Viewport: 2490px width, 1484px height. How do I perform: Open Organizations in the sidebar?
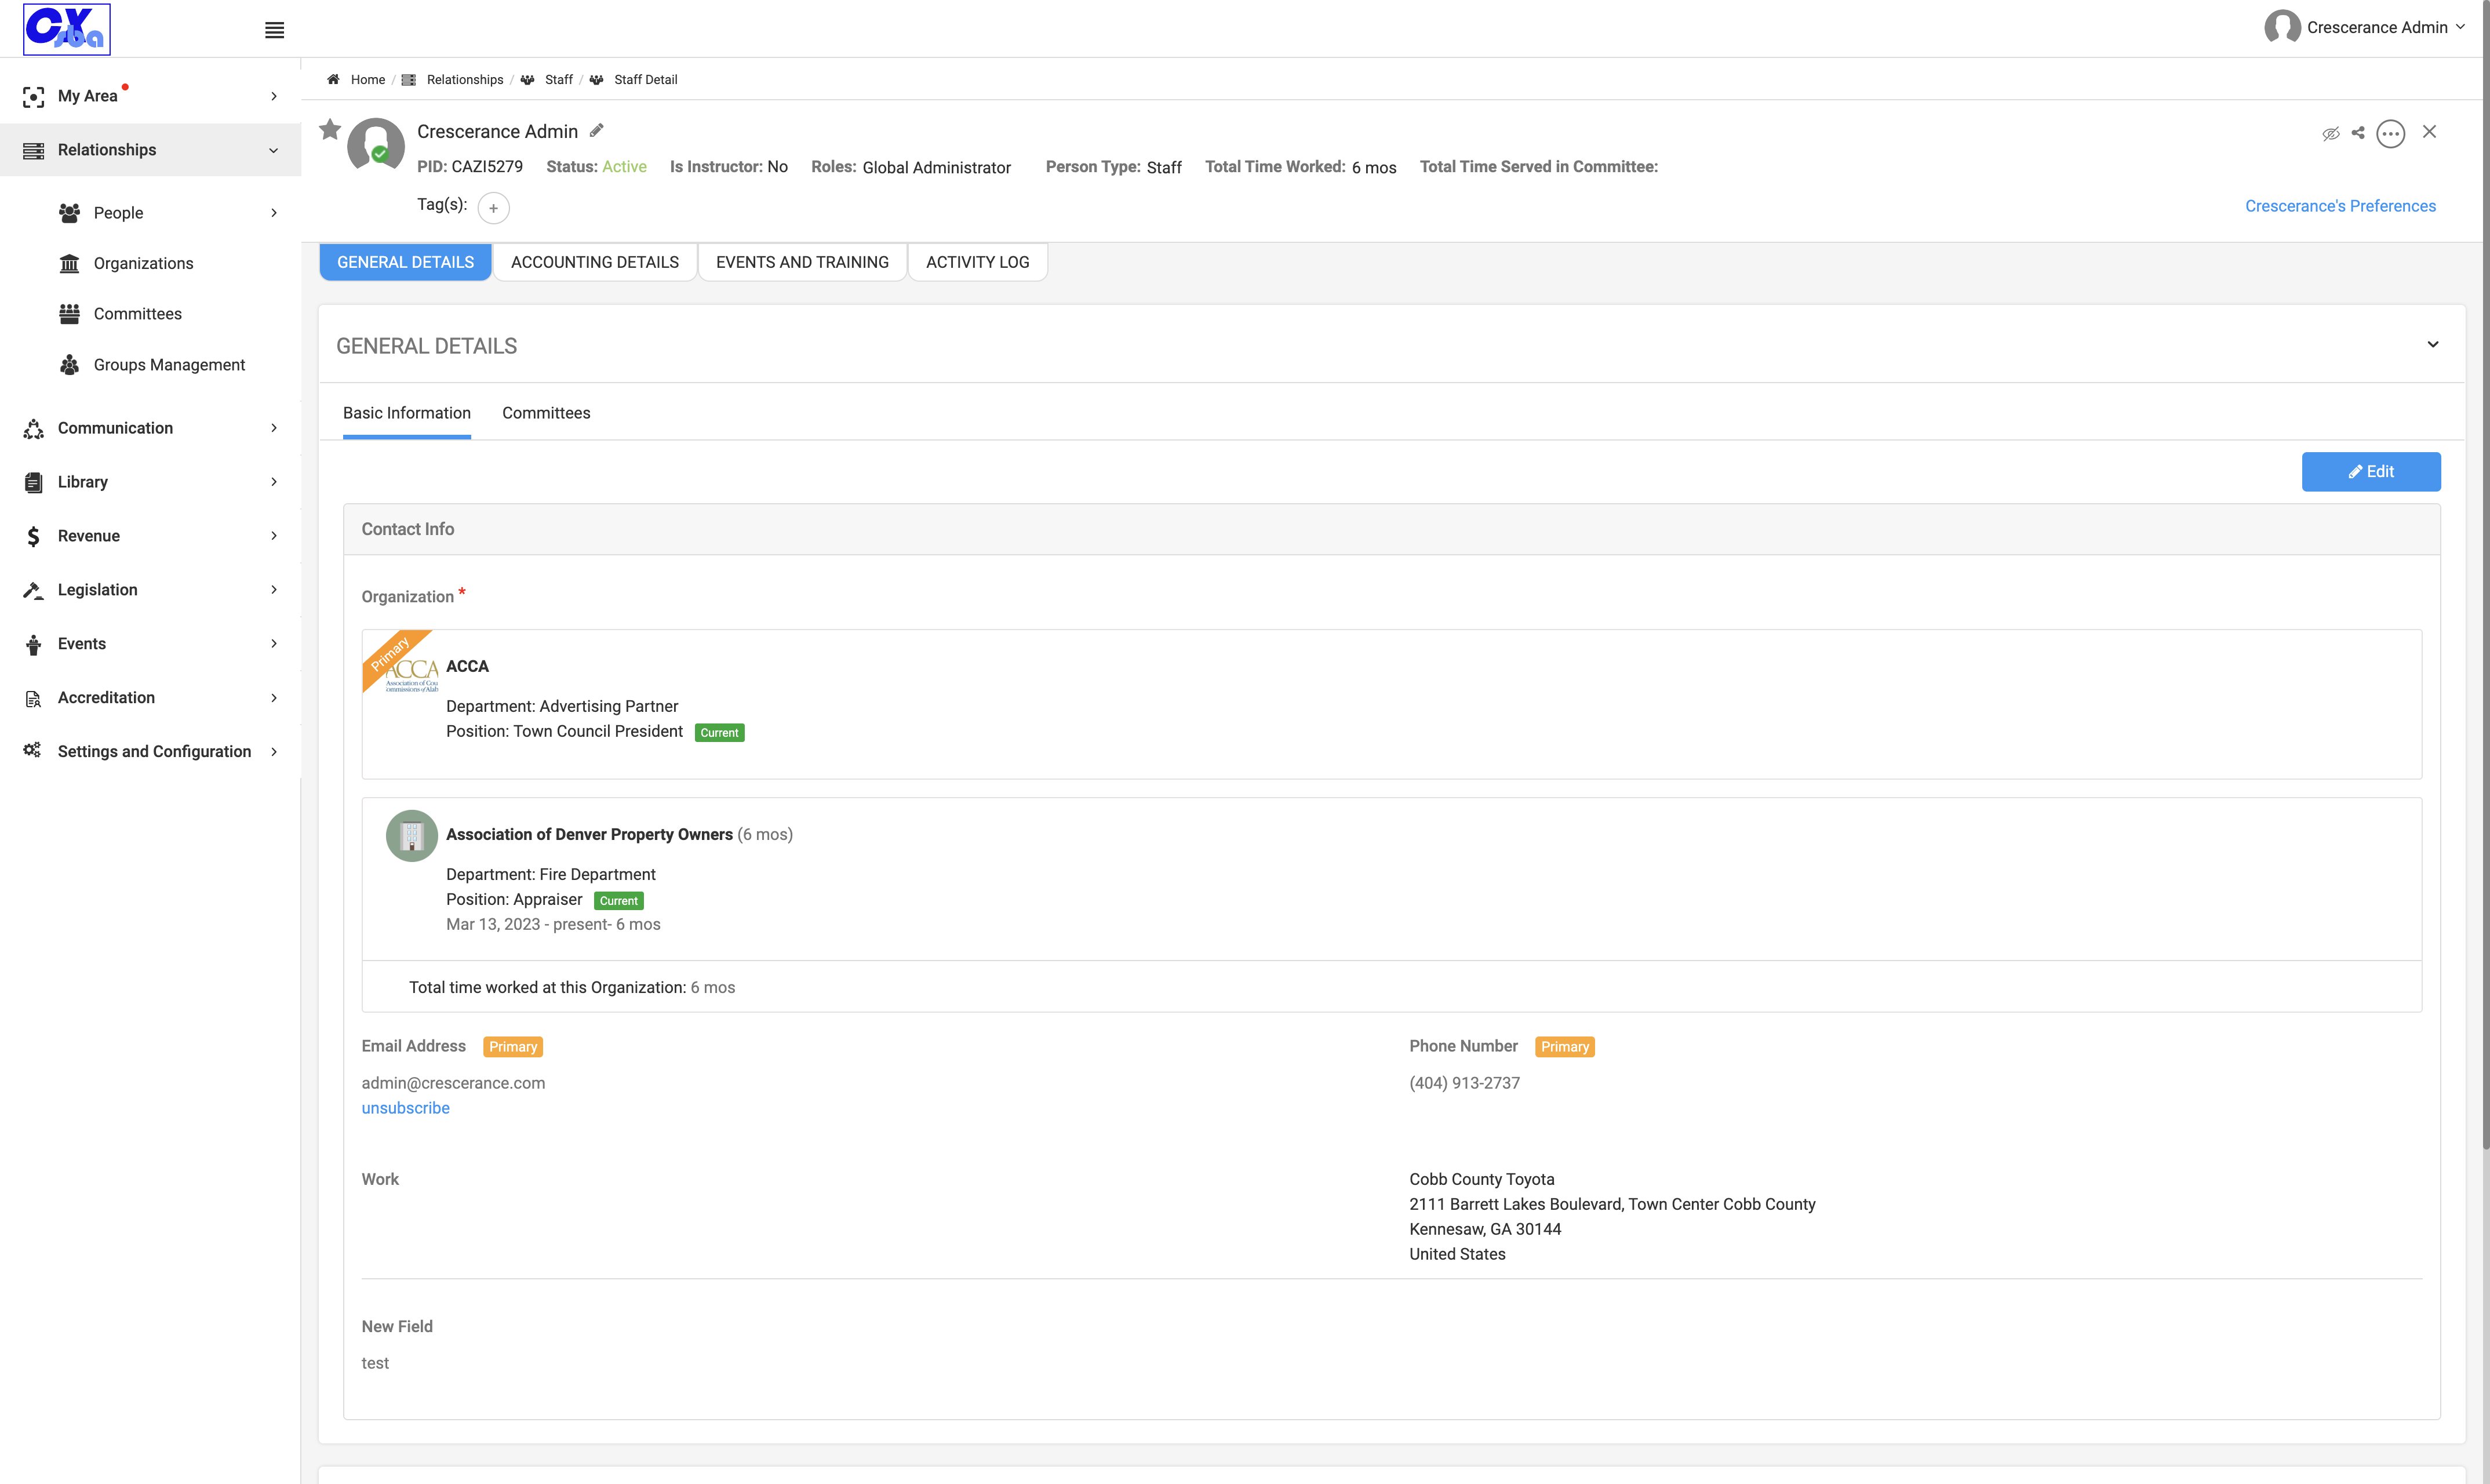(x=143, y=263)
